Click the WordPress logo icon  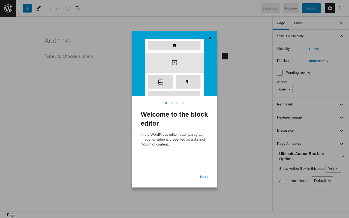pos(8,8)
